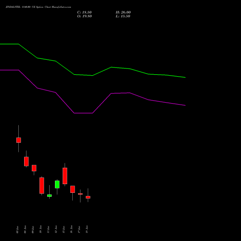Click the red candlestick for 09 Jun
This screenshot has width=241, height=241.
(34, 168)
